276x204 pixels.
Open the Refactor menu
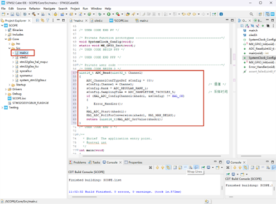coord(35,8)
